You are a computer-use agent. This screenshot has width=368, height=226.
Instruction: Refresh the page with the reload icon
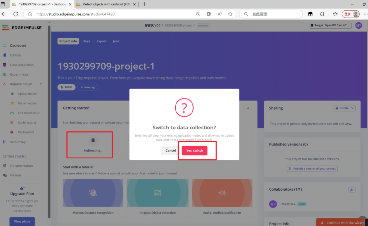[16, 14]
